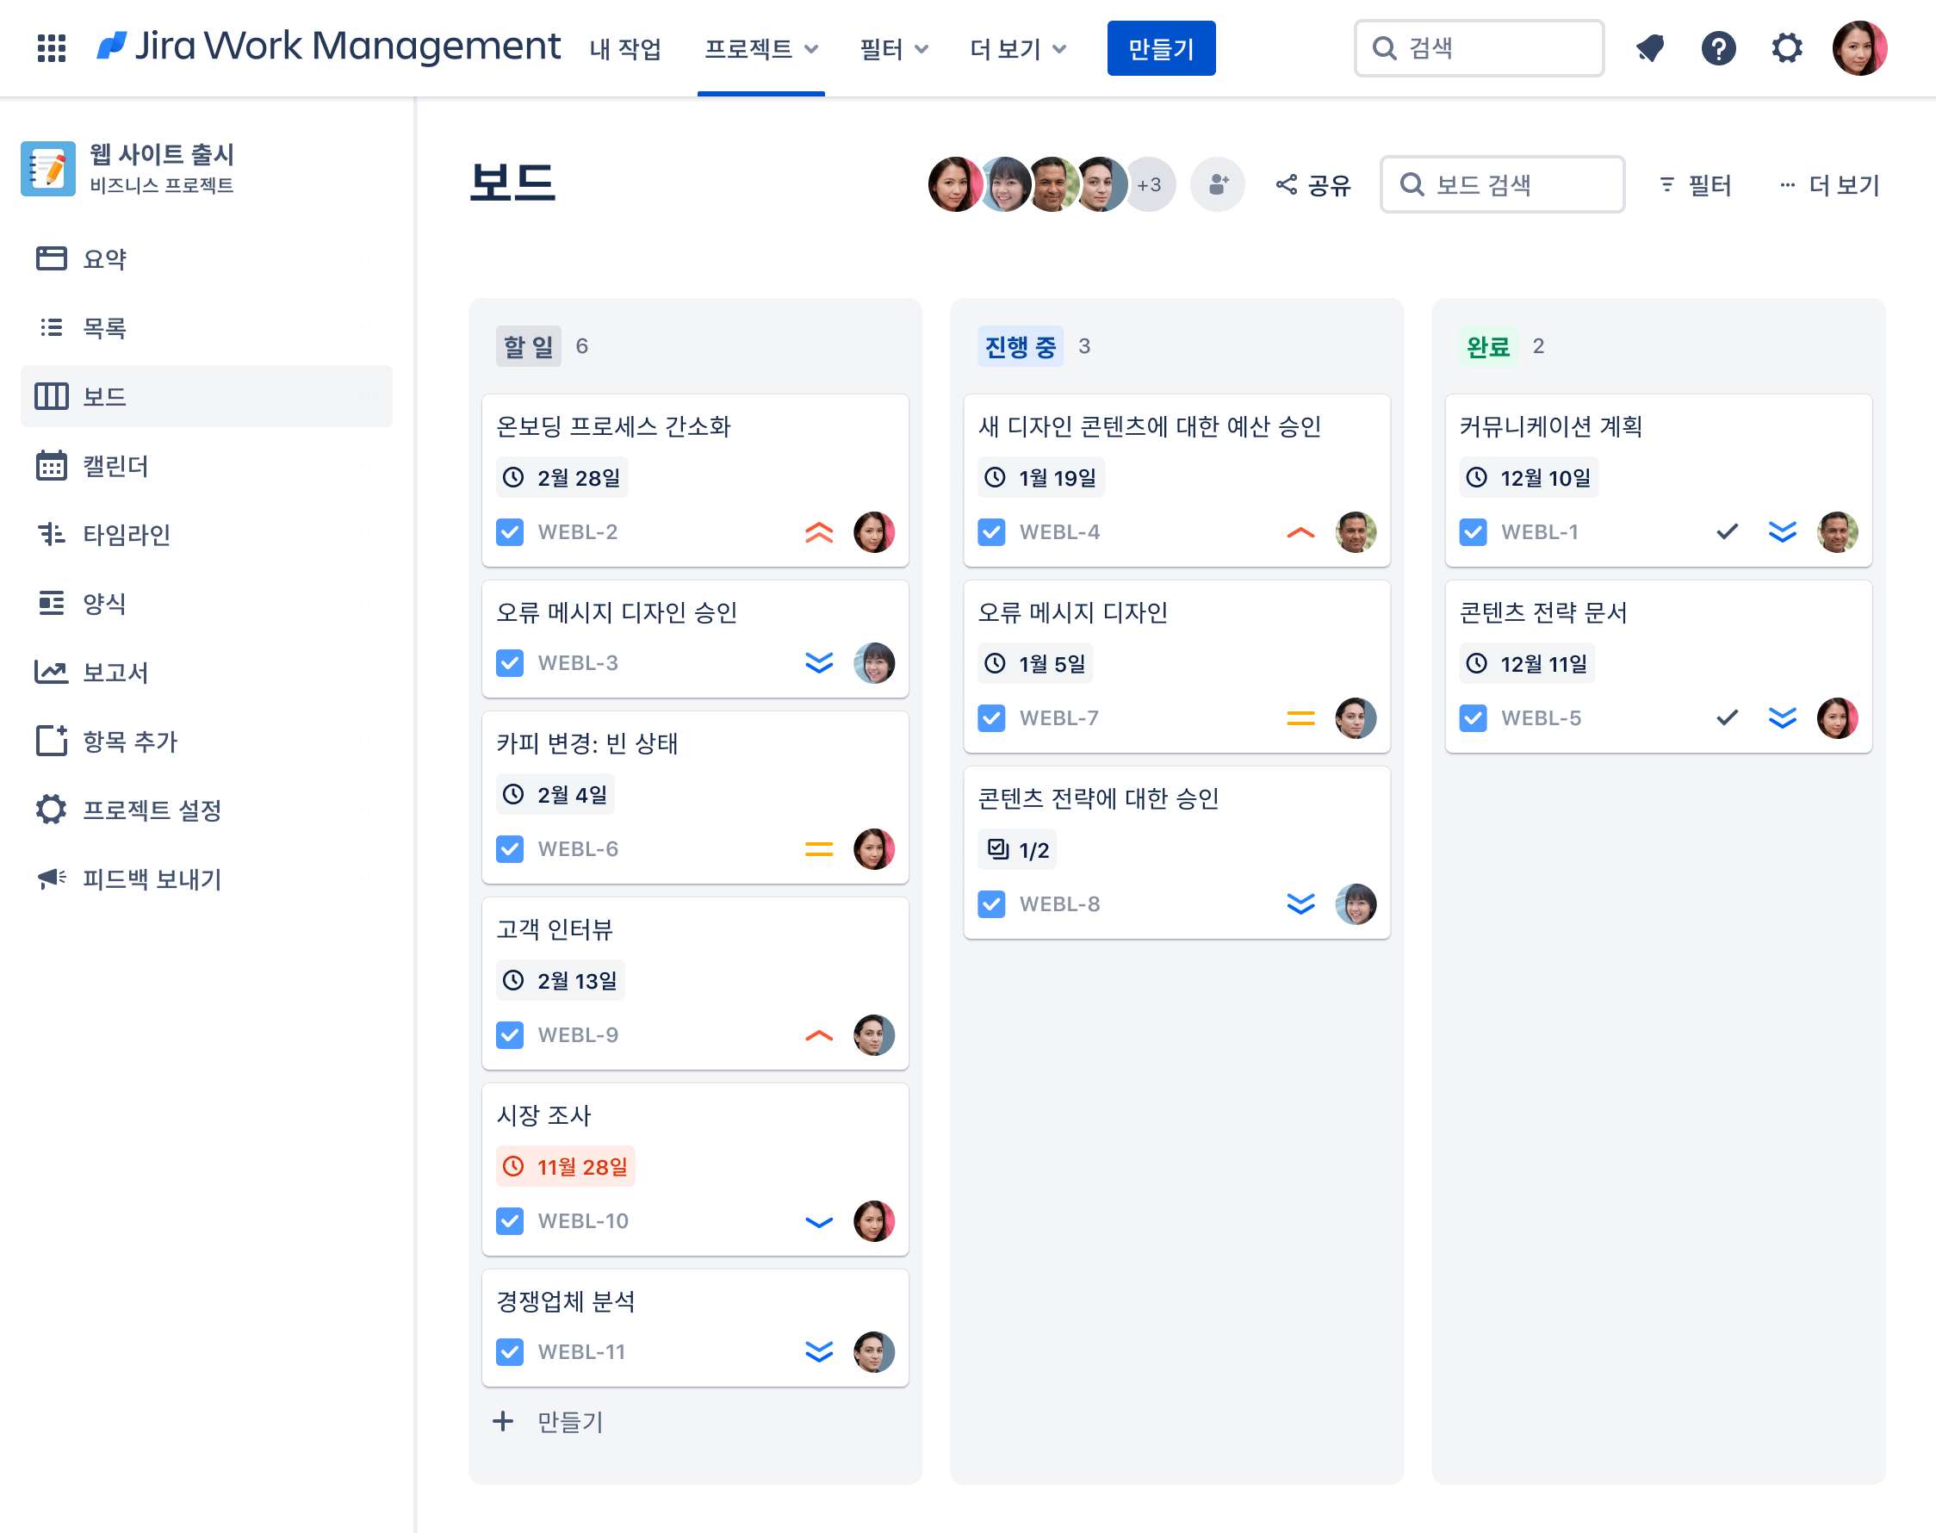Click the Jira Work Management logo
1936x1533 pixels.
pyautogui.click(x=327, y=47)
